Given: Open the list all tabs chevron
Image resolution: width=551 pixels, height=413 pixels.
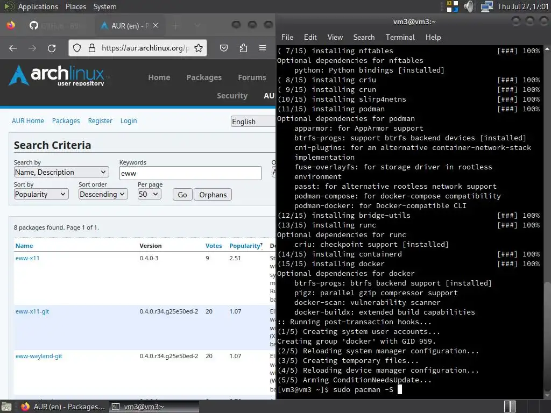Looking at the screenshot, I should (x=197, y=25).
